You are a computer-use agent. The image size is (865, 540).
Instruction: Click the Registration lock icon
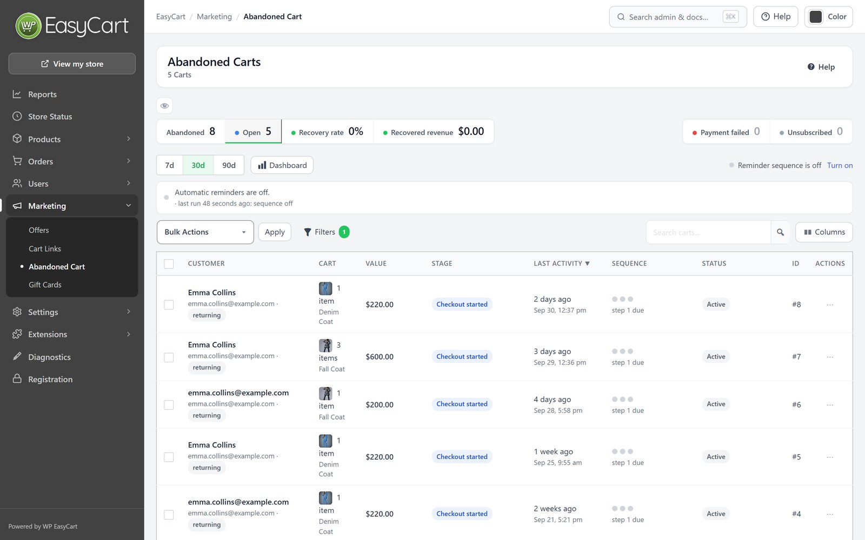pyautogui.click(x=17, y=379)
